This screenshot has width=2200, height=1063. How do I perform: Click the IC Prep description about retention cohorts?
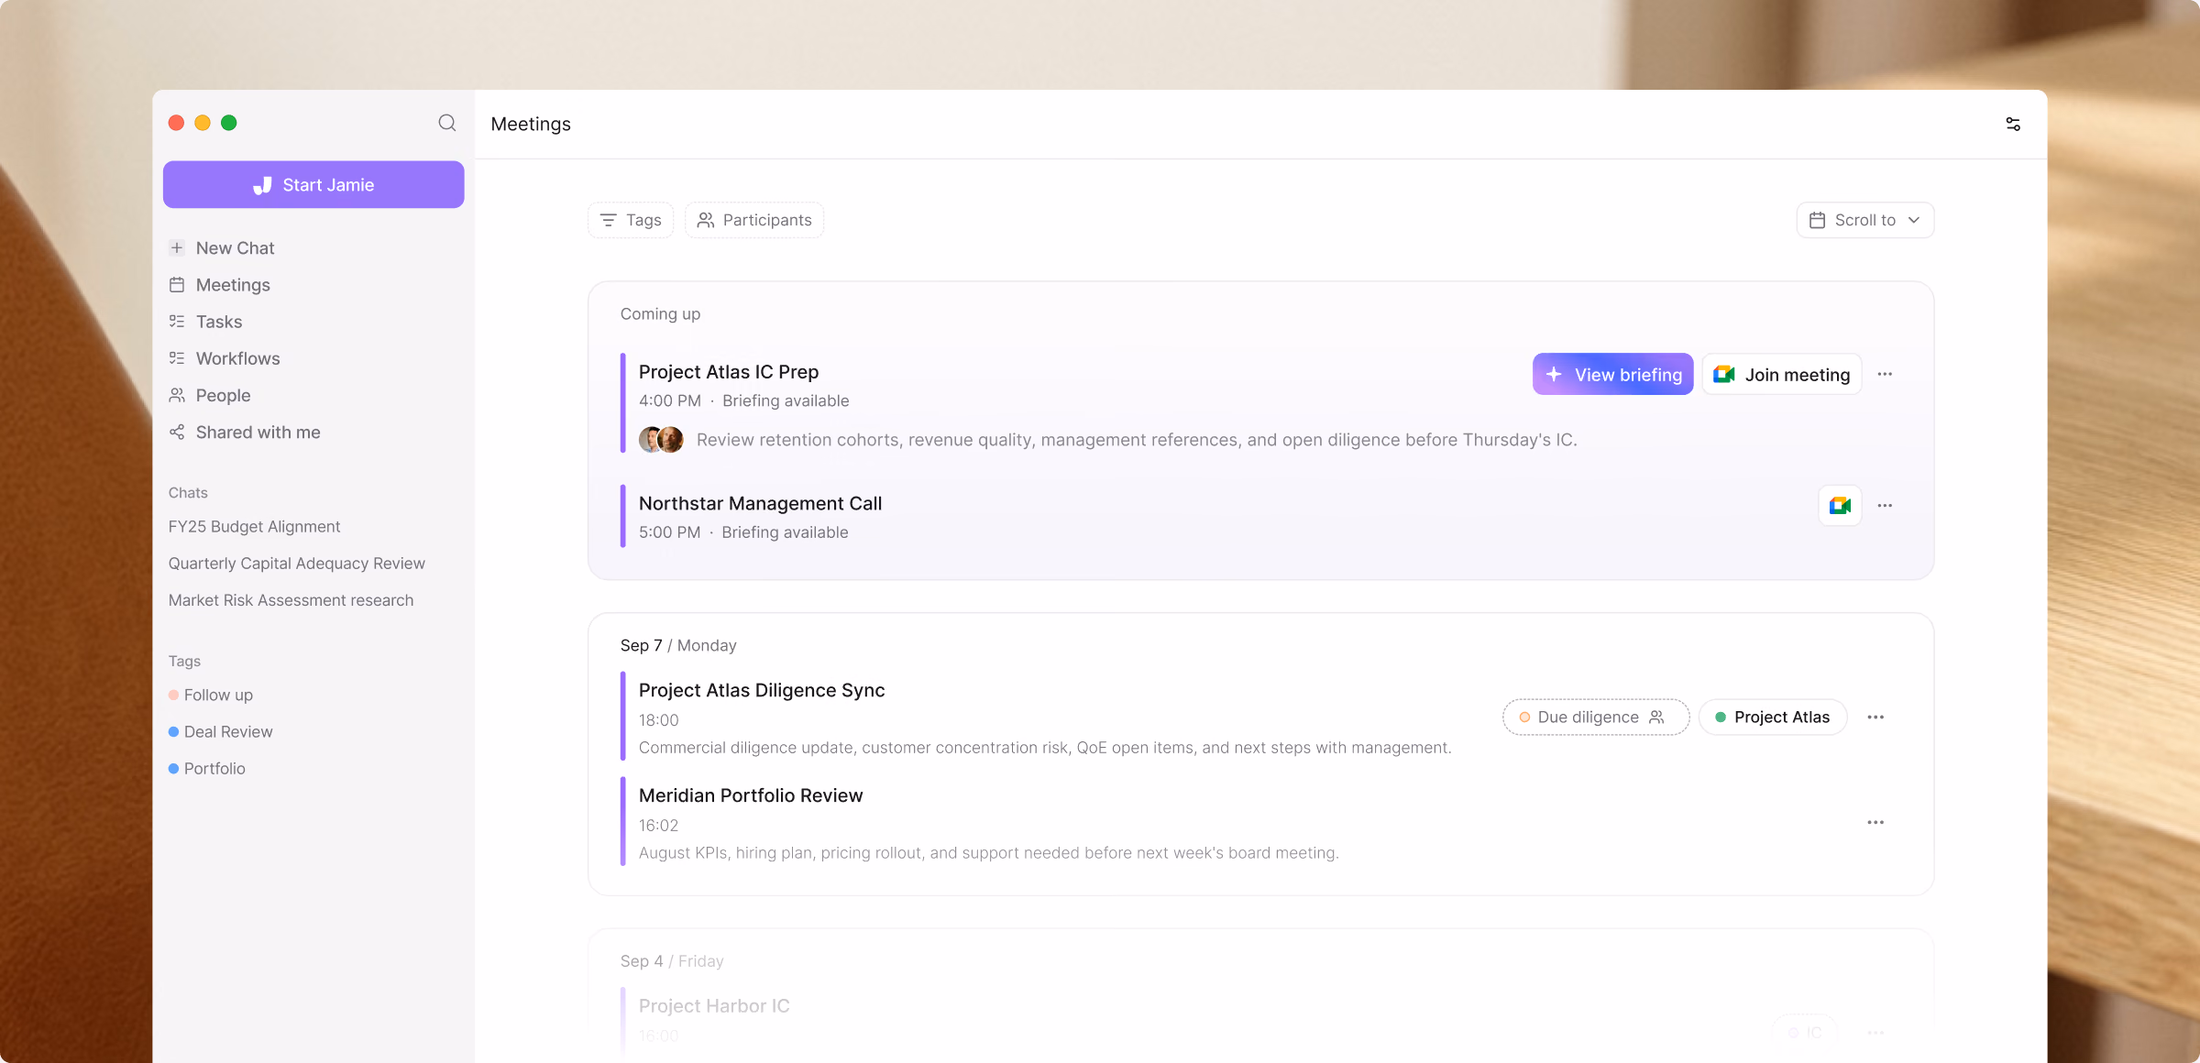1137,440
